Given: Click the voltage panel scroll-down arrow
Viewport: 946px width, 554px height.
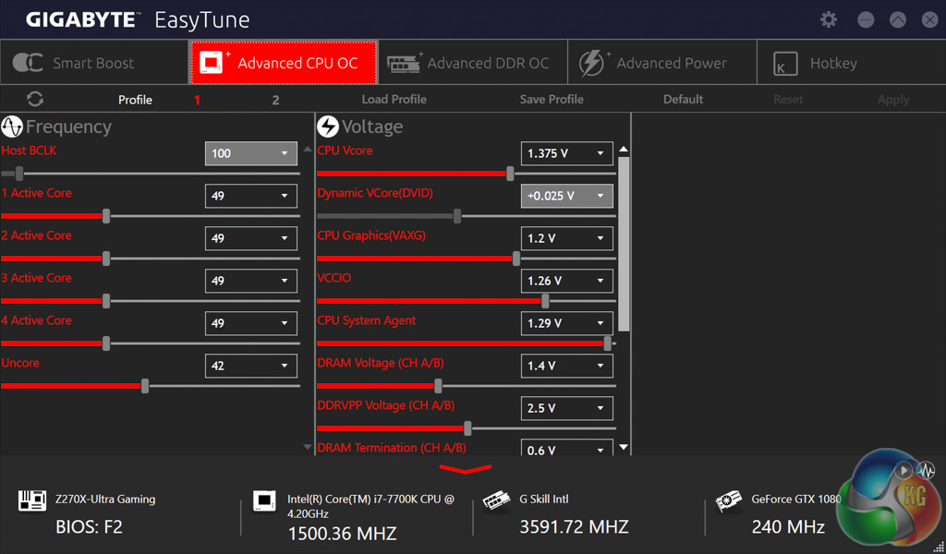Looking at the screenshot, I should pyautogui.click(x=624, y=447).
